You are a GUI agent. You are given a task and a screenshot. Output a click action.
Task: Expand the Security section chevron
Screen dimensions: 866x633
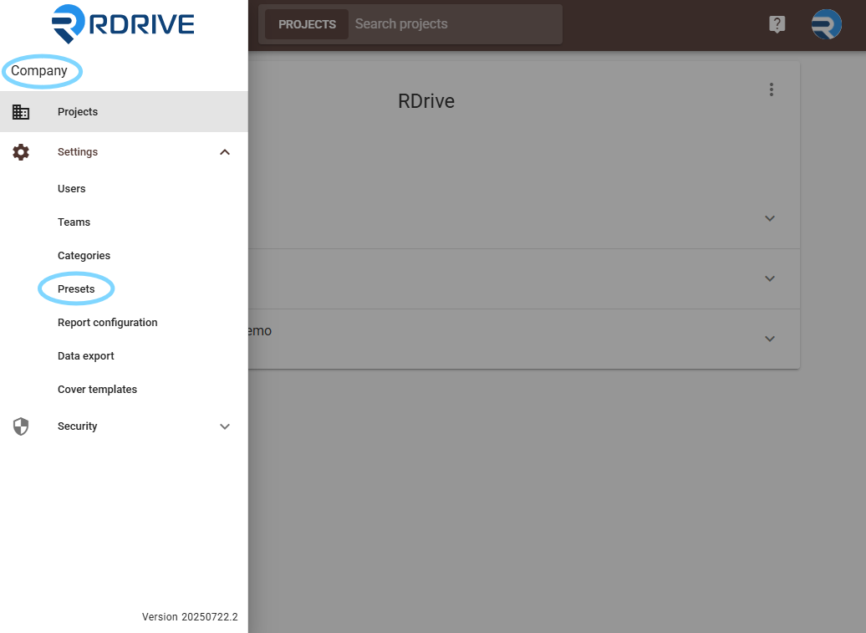tap(225, 426)
